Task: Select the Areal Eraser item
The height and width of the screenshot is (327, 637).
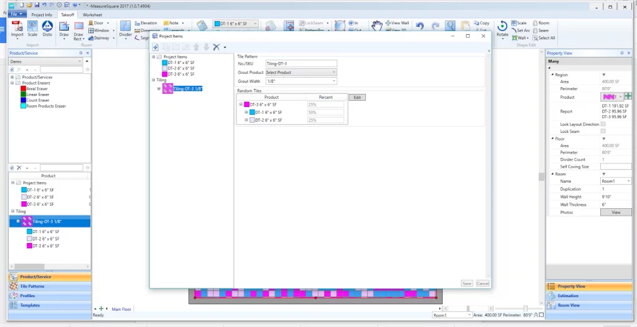Action: click(x=37, y=89)
